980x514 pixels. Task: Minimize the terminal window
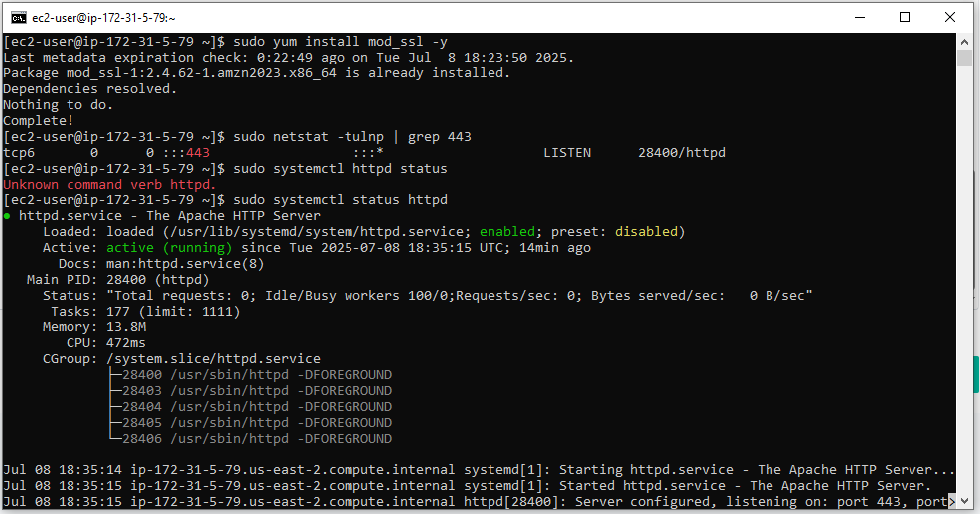tap(860, 18)
